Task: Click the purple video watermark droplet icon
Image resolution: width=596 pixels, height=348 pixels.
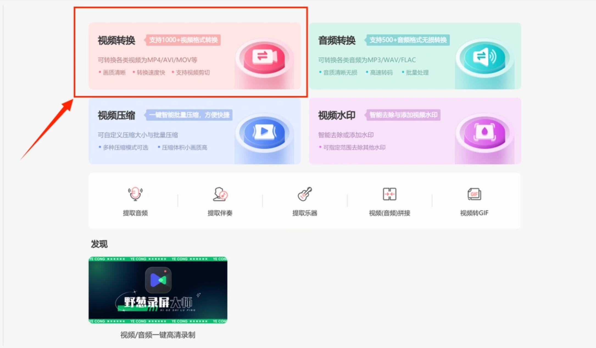Action: click(x=484, y=132)
